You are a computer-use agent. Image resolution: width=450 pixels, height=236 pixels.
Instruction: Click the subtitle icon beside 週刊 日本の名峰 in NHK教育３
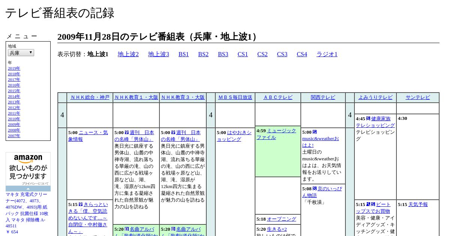coord(173,132)
